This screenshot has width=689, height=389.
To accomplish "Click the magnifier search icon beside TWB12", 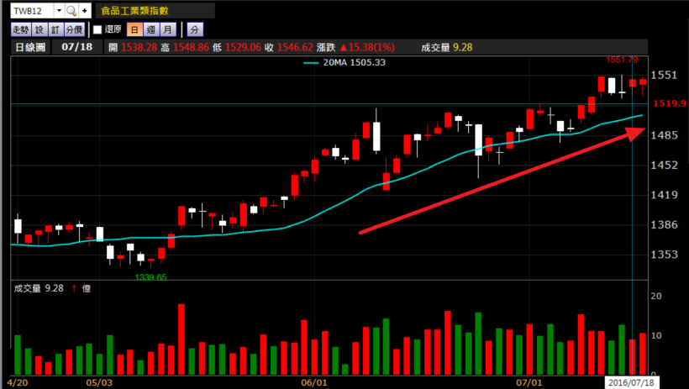I will click(71, 11).
